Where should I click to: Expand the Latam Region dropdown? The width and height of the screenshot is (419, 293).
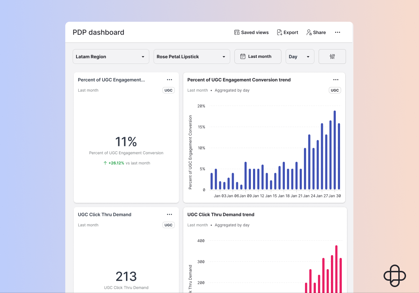[111, 56]
